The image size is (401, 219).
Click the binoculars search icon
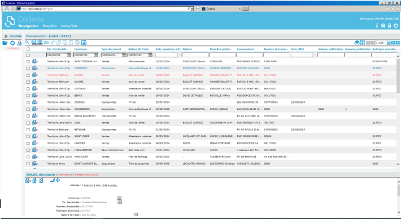click(x=357, y=42)
